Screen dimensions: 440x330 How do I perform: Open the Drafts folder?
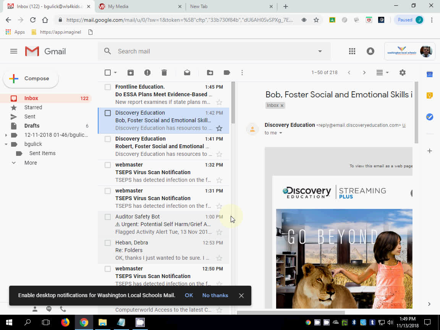(x=31, y=125)
